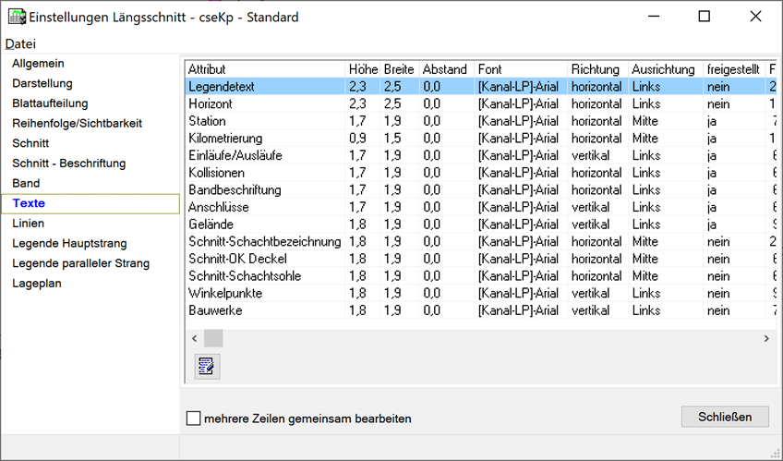Sort by the Attribut column header

[207, 69]
